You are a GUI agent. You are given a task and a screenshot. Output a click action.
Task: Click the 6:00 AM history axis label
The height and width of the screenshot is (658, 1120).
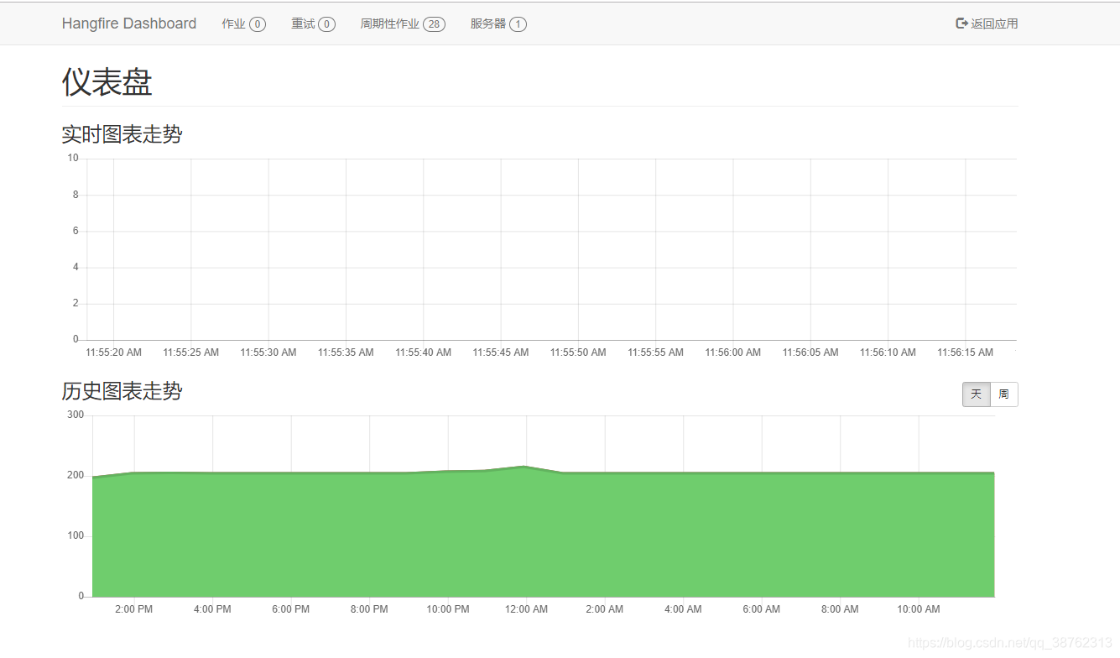762,609
